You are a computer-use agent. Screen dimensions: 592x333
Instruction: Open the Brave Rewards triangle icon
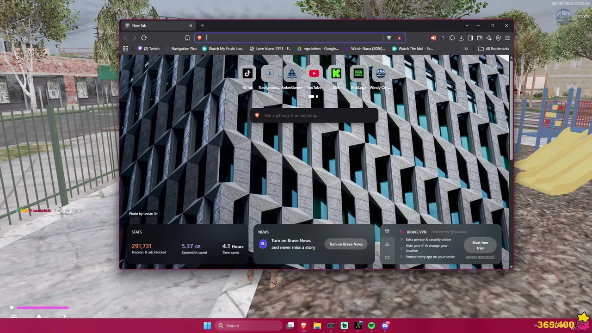pos(399,38)
